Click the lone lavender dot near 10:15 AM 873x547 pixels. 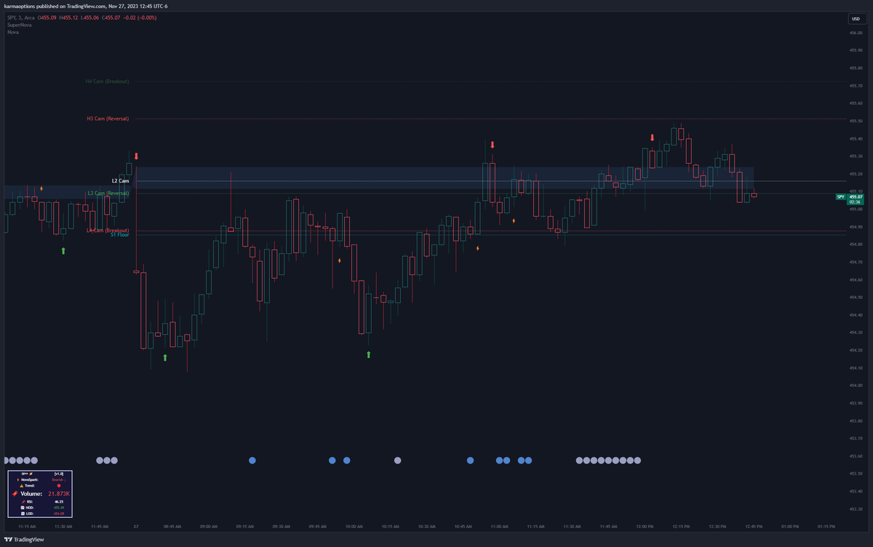pos(398,460)
